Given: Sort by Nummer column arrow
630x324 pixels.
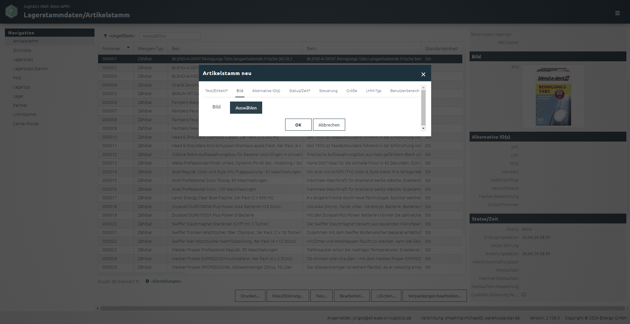Looking at the screenshot, I should [x=128, y=47].
